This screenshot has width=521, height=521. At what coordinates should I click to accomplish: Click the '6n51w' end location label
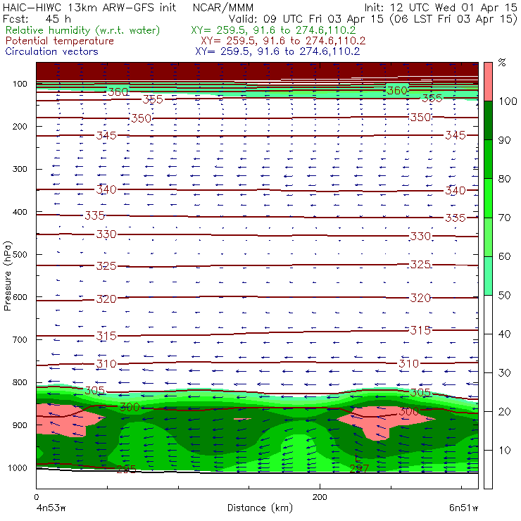[463, 508]
